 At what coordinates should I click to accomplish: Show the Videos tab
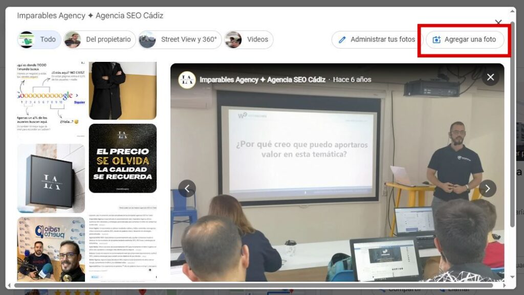(x=249, y=40)
